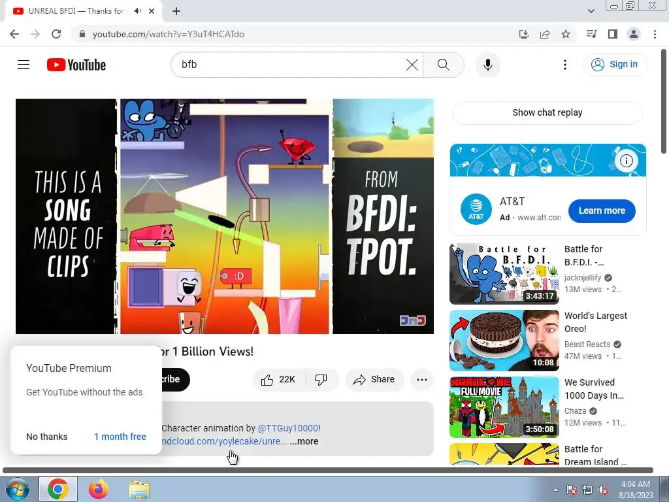Viewport: 669px width, 502px height.
Task: Click the muted volume tray icon
Action: (x=603, y=490)
